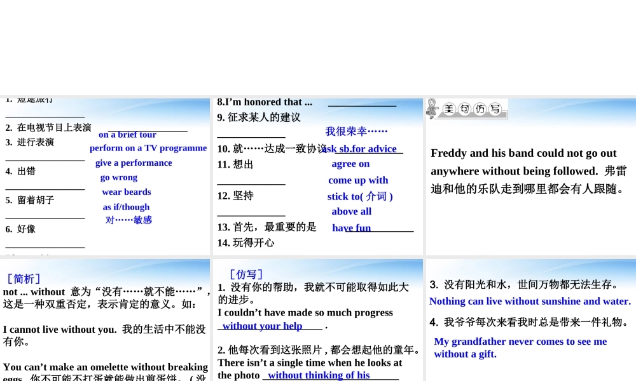
Task: Click the underlined answer 'without your help'
Action: point(262,326)
